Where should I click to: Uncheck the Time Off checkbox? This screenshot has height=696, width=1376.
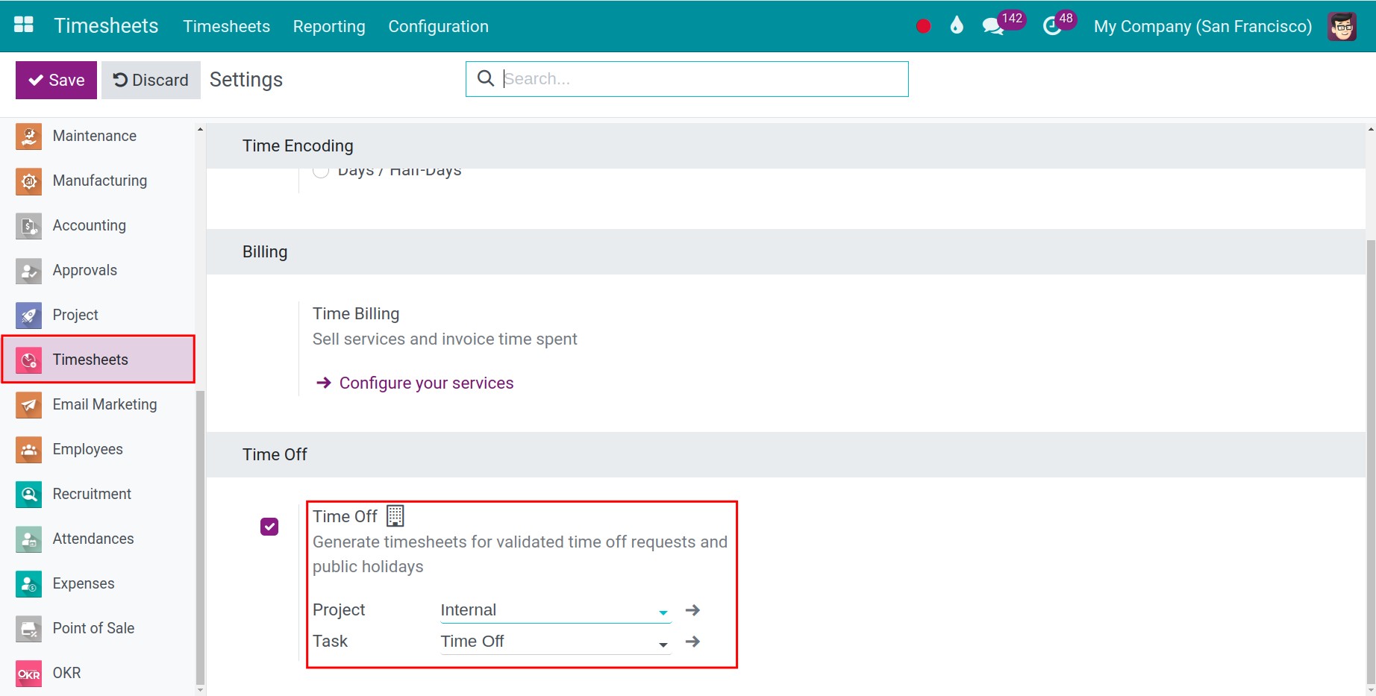coord(269,527)
